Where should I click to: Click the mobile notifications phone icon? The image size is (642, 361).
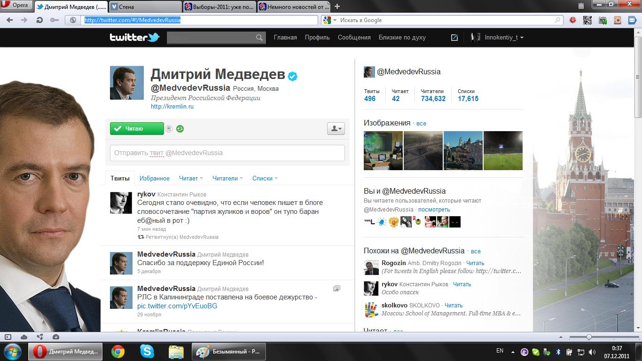click(169, 129)
